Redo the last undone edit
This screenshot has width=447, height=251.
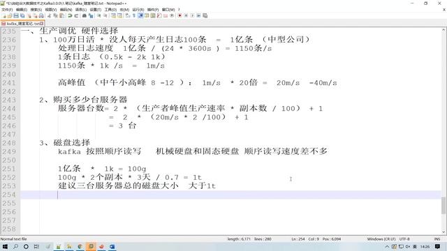(76, 15)
